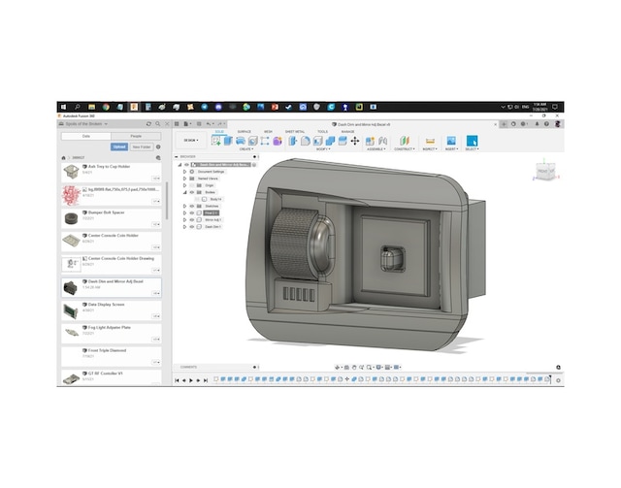Click the Create Sketch tool icon

tap(215, 141)
